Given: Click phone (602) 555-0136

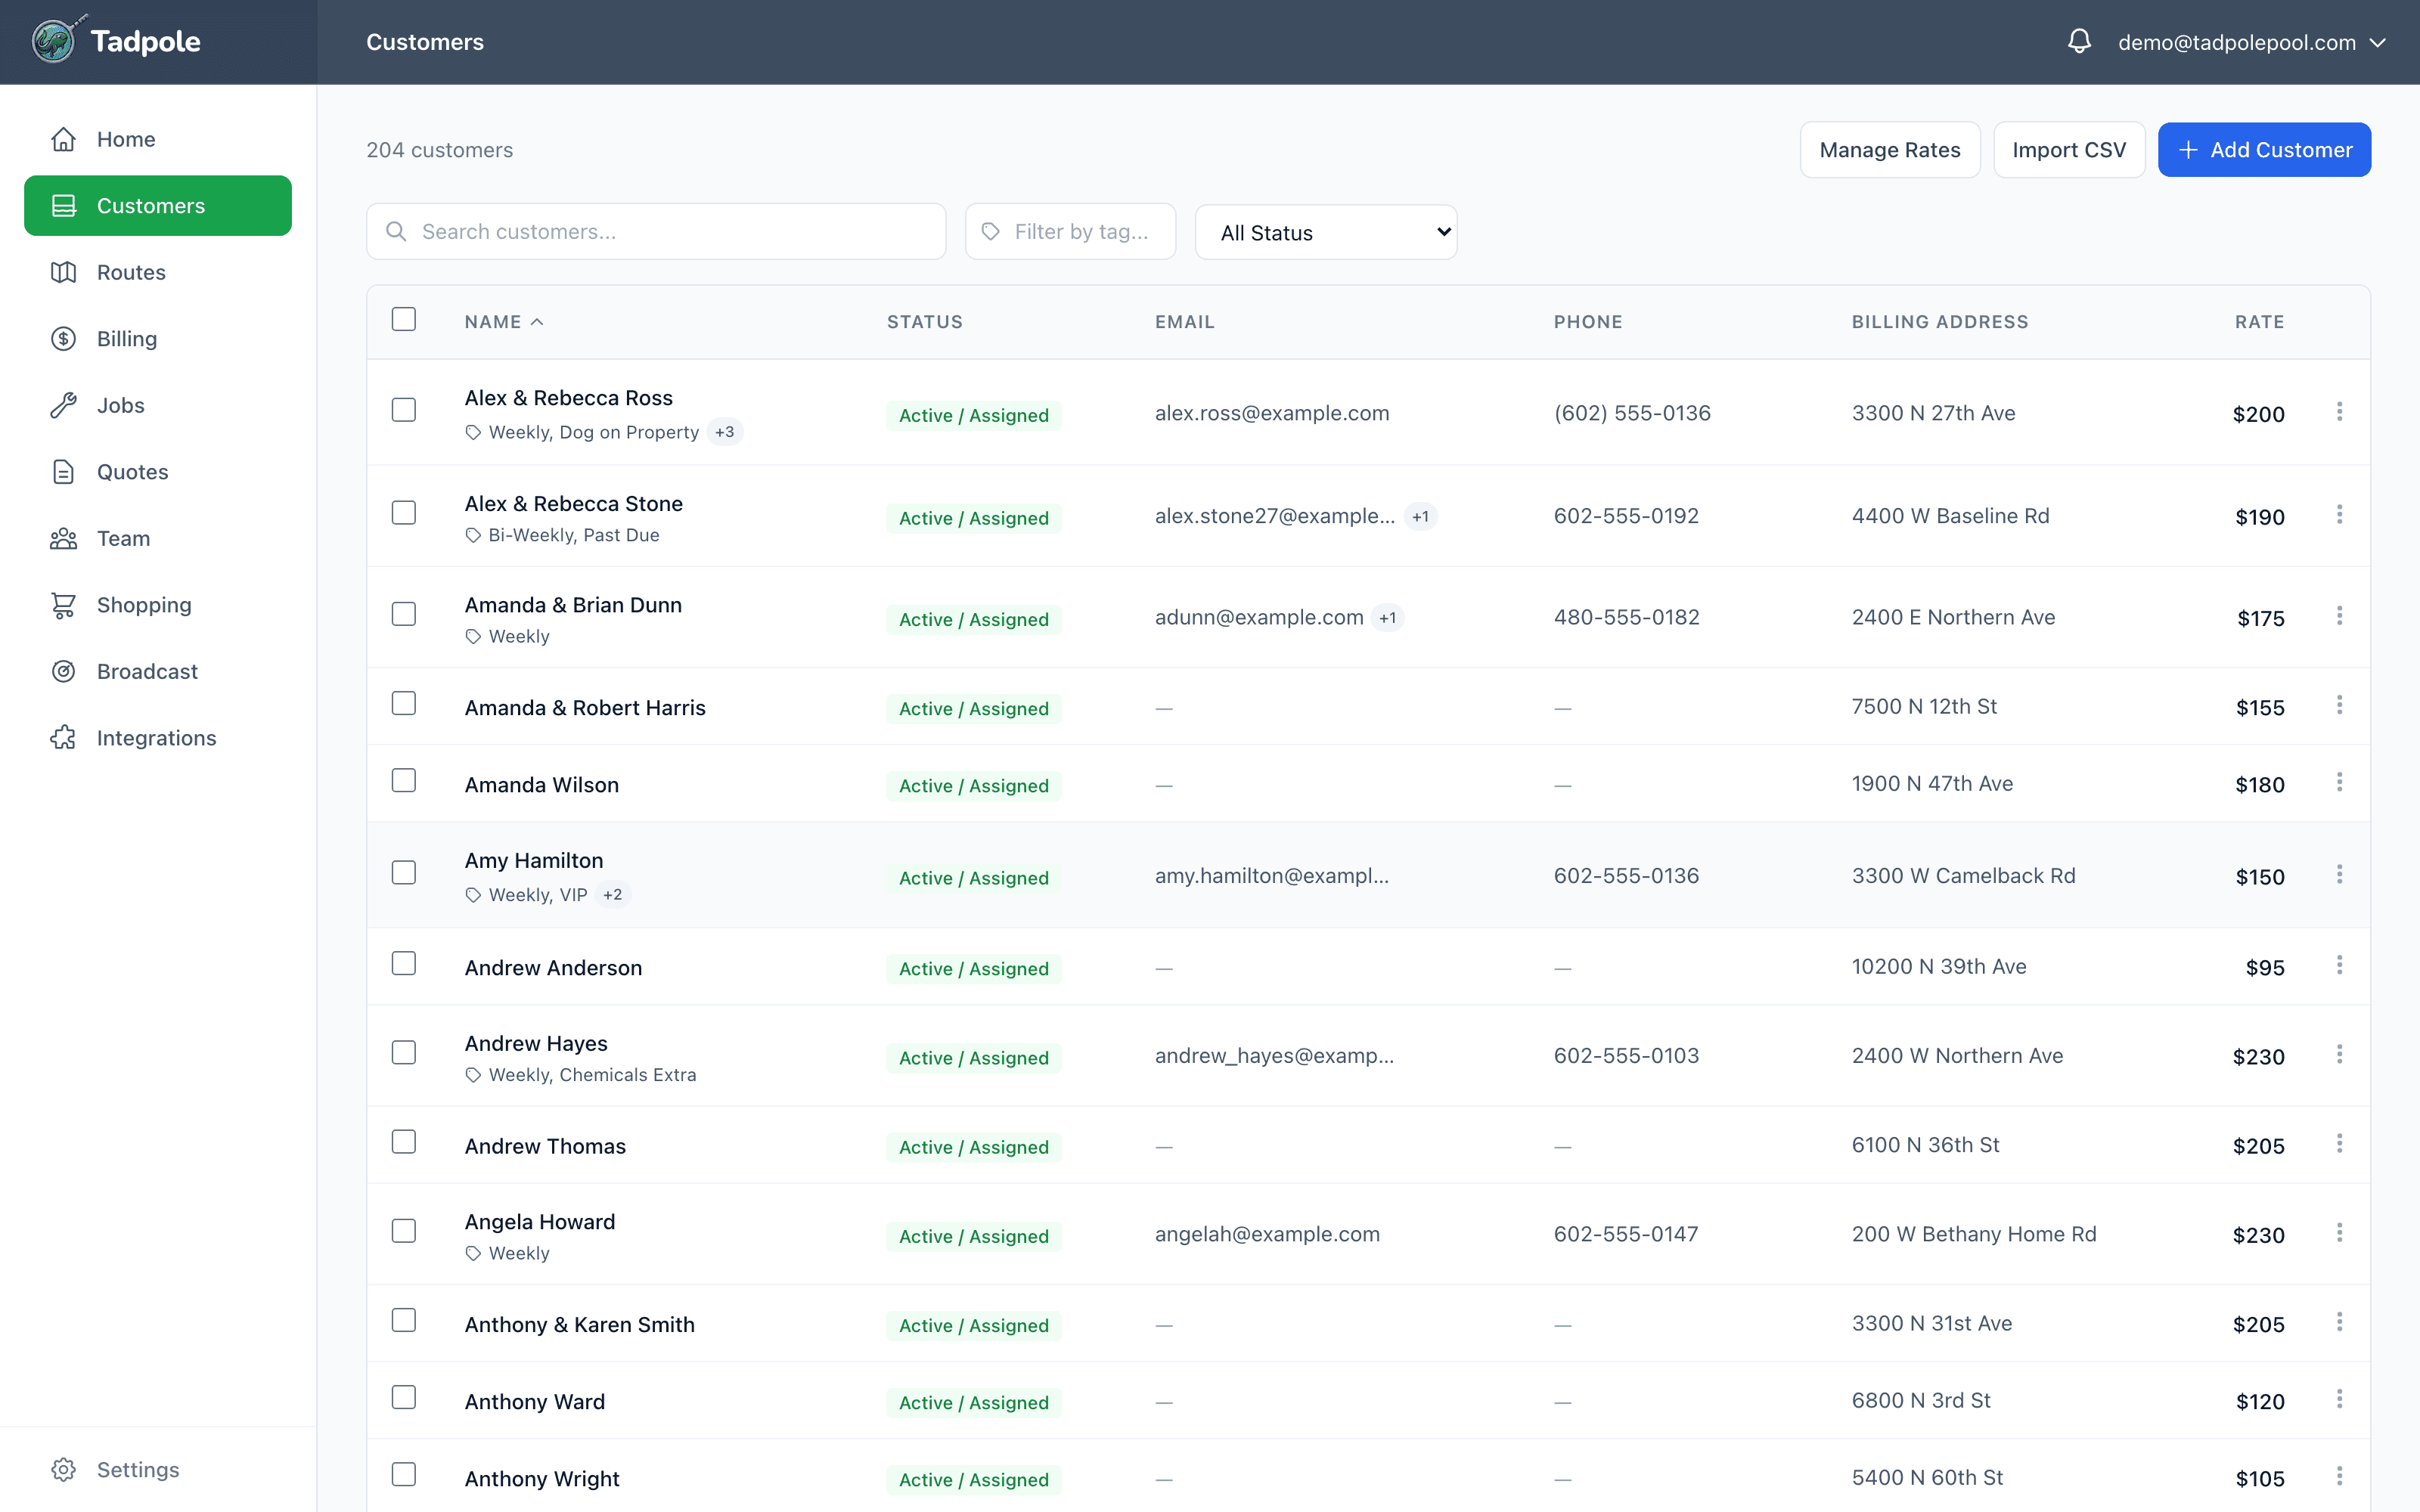Looking at the screenshot, I should coord(1632,413).
